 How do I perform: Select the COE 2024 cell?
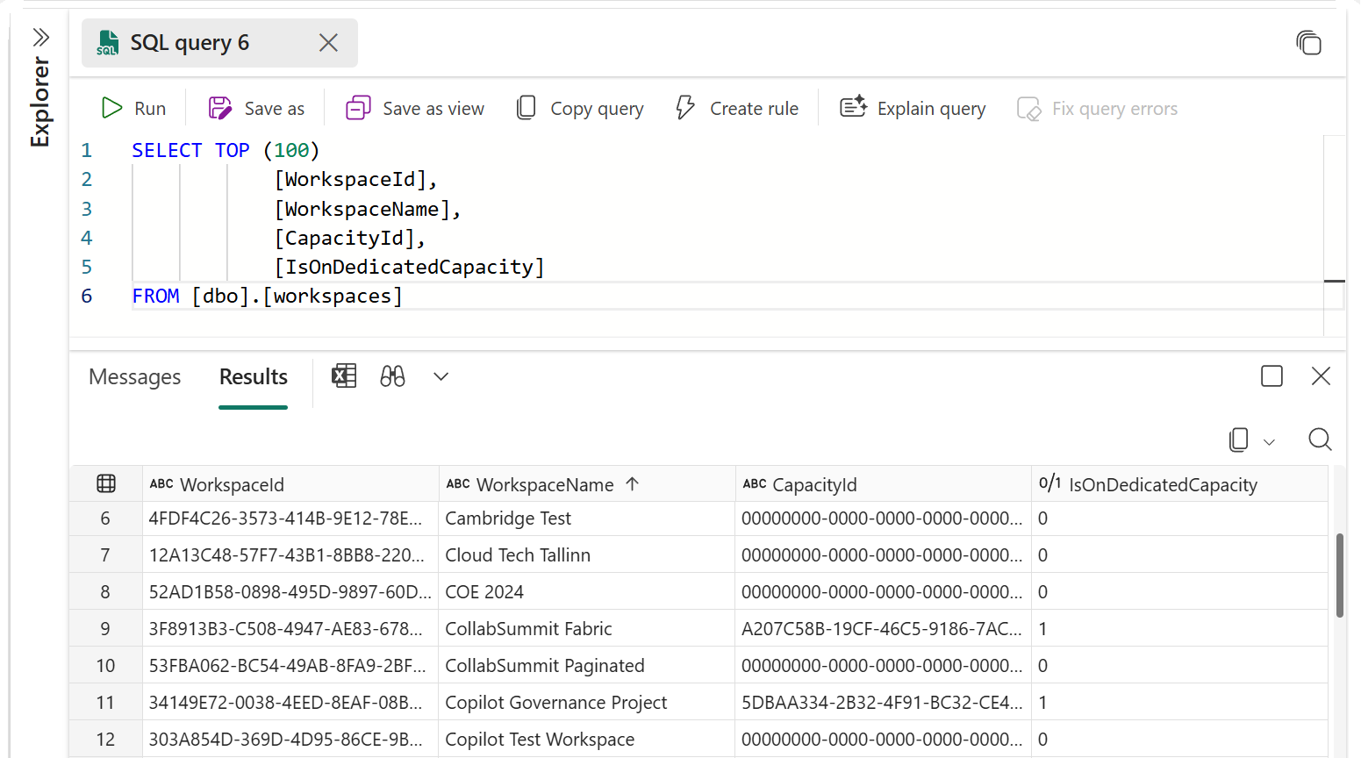[x=587, y=592]
